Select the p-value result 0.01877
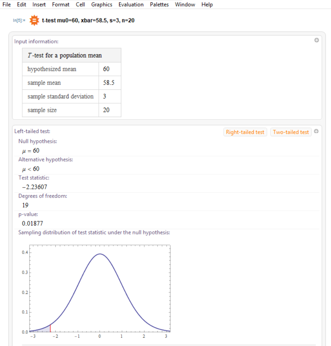Image resolution: width=331 pixels, height=346 pixels. (32, 223)
